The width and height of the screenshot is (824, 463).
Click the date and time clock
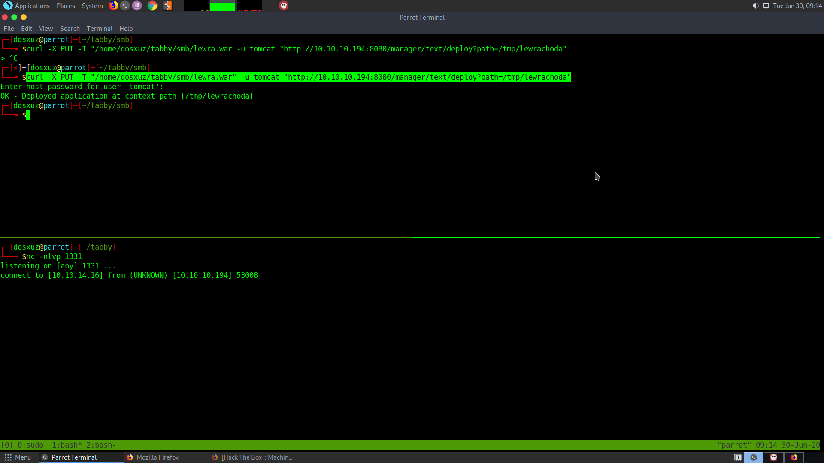click(797, 6)
